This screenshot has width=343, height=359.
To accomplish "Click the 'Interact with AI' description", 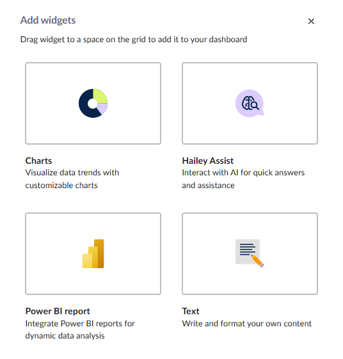I will (243, 179).
